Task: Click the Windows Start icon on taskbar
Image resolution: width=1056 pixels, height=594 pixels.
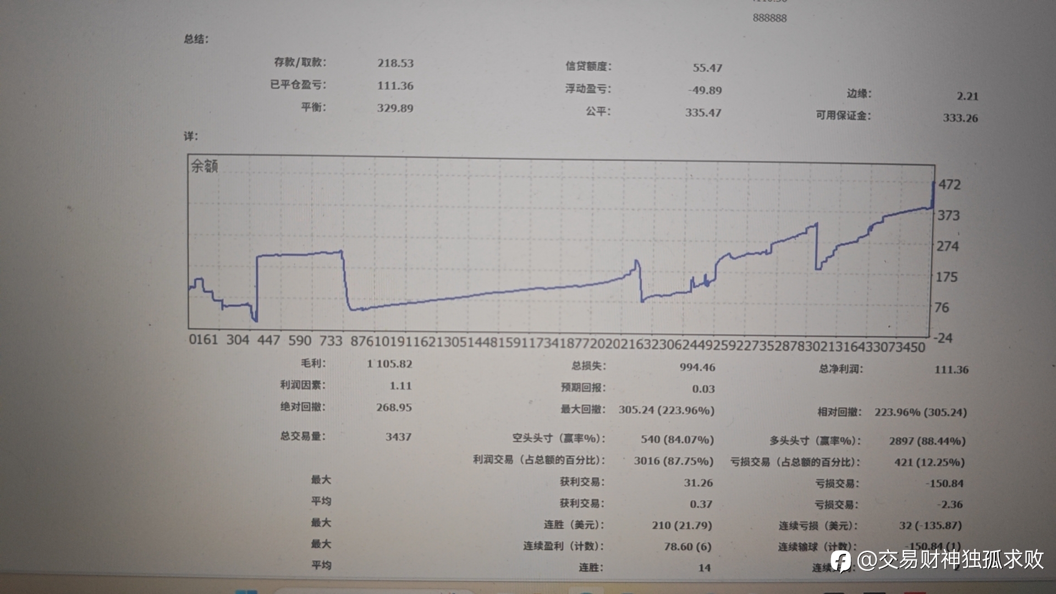Action: click(246, 592)
